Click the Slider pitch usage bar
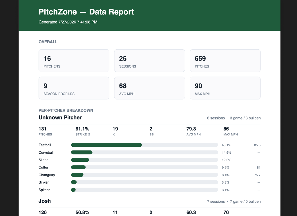297x216 pixels. [x=144, y=160]
